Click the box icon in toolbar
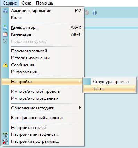The height and width of the screenshot is (148, 138). (87, 13)
